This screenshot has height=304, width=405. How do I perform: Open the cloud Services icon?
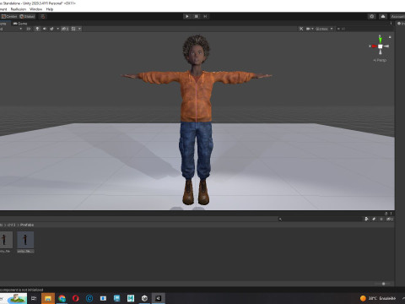(383, 17)
